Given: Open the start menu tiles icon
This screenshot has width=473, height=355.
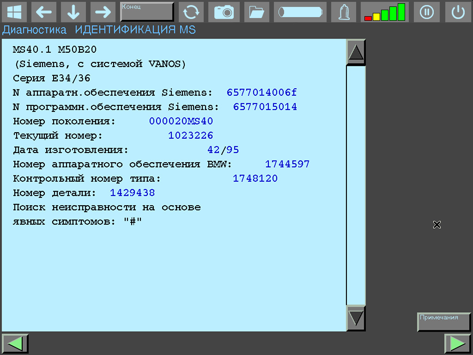Looking at the screenshot, I should (15, 12).
